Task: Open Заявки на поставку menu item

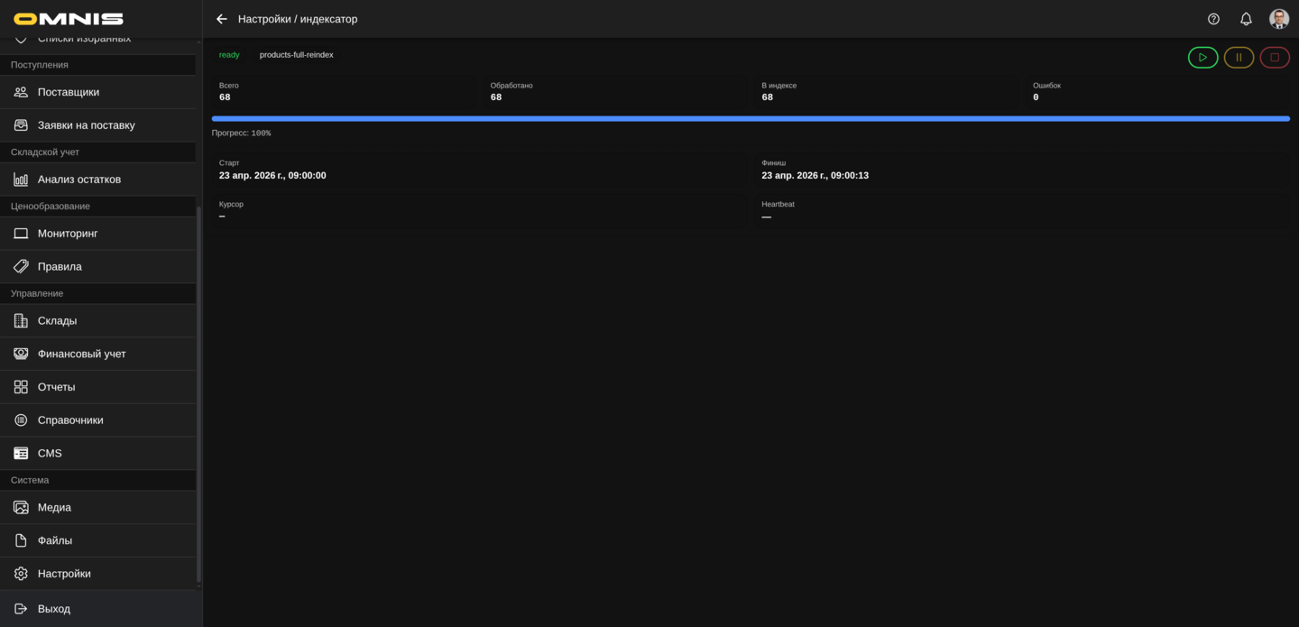Action: 86,125
